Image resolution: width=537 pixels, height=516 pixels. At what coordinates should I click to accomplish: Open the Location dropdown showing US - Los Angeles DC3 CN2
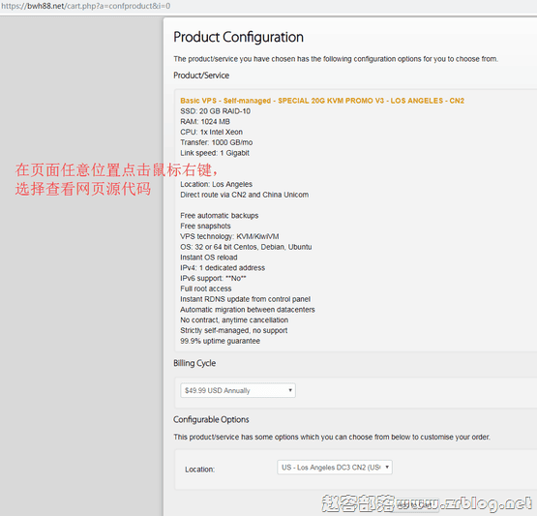pos(335,468)
